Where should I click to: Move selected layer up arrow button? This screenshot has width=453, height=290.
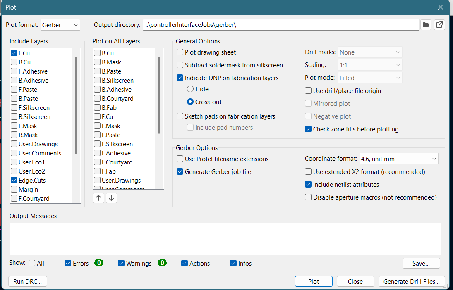pyautogui.click(x=98, y=198)
